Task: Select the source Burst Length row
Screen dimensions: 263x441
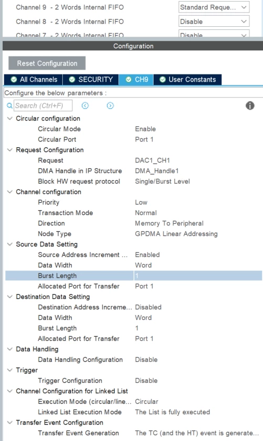Action: pyautogui.click(x=134, y=276)
